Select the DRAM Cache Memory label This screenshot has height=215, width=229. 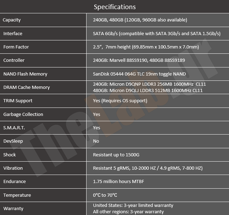(x=27, y=87)
